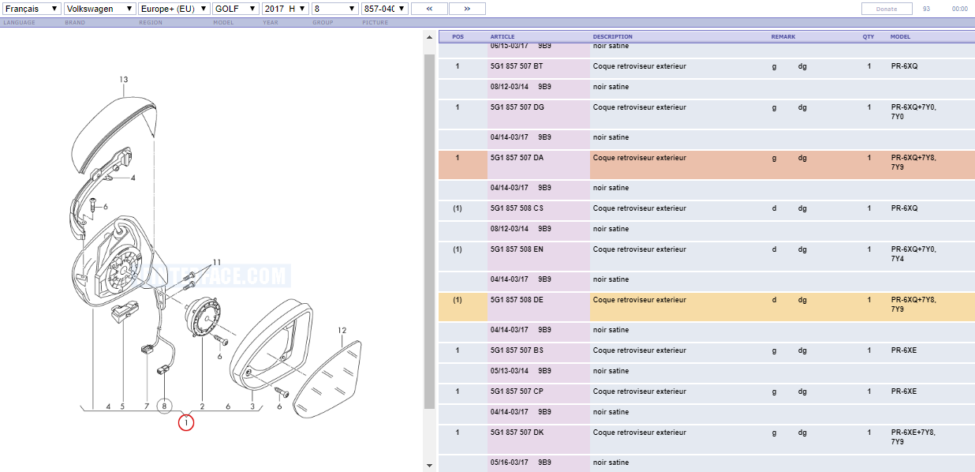This screenshot has width=975, height=472.
Task: Click model PR-6XQ+7Y8, 7Y9 of 507 DA
Action: (914, 163)
